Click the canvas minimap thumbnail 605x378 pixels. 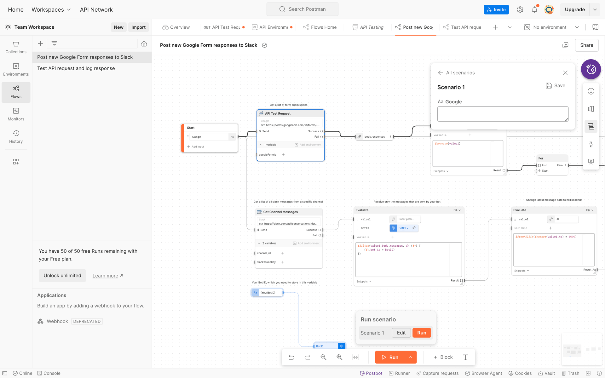click(582, 350)
